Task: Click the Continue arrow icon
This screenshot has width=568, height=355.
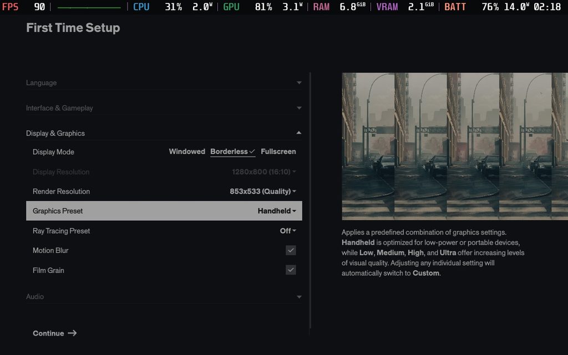Action: pyautogui.click(x=73, y=333)
